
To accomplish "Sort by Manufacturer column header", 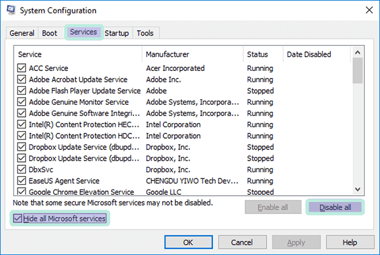I will click(193, 54).
